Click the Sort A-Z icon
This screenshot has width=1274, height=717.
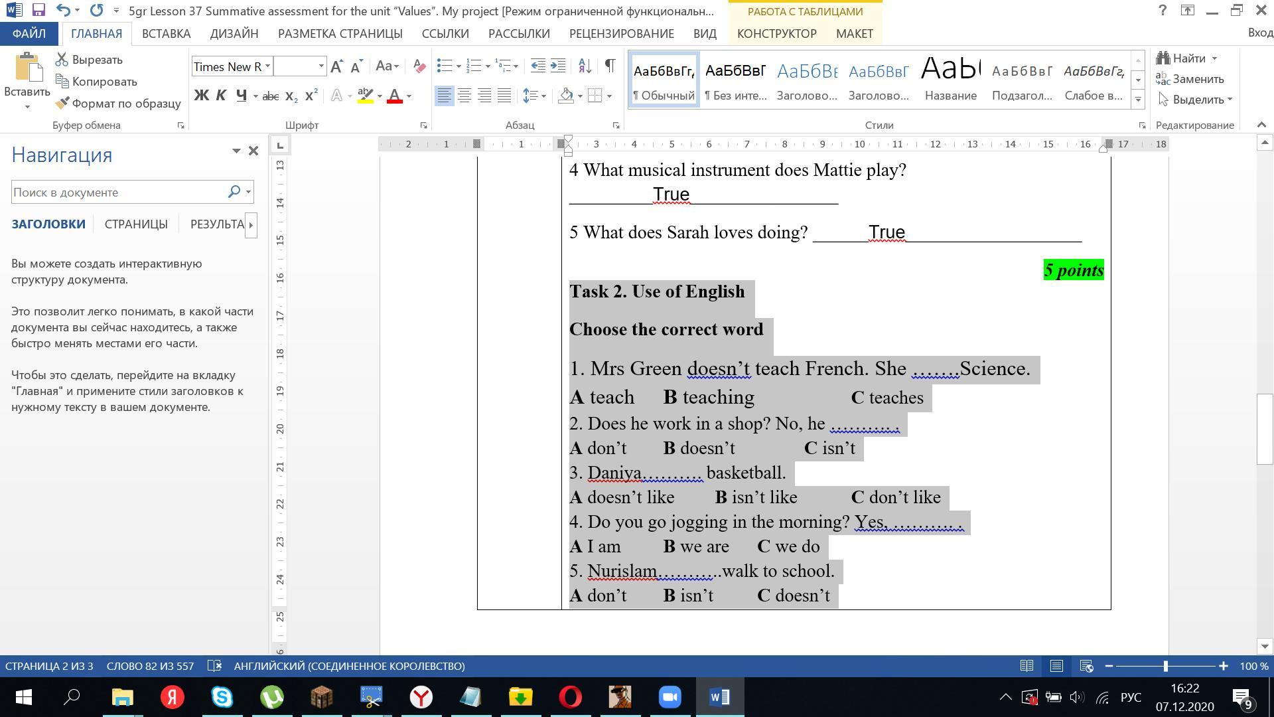[585, 66]
